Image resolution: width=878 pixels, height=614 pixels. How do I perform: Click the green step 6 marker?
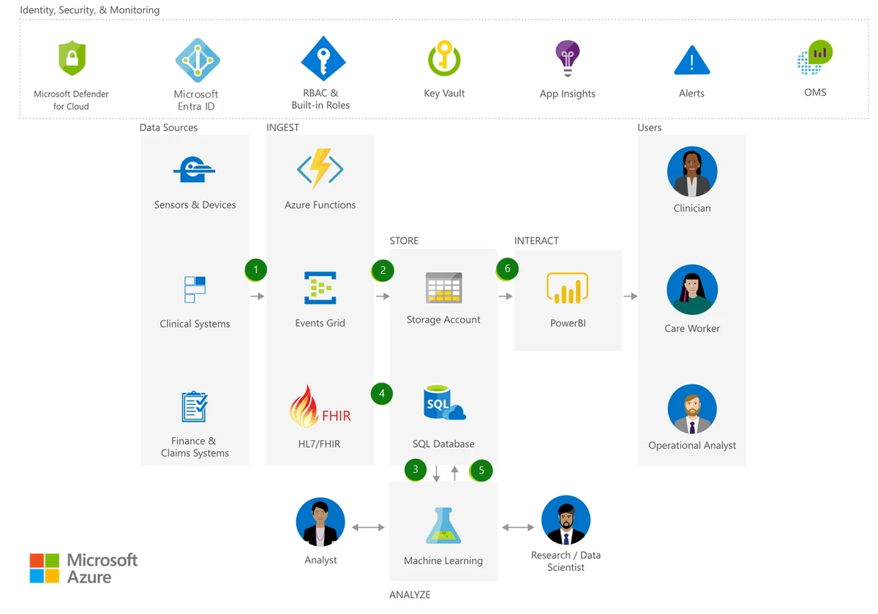[x=507, y=269]
